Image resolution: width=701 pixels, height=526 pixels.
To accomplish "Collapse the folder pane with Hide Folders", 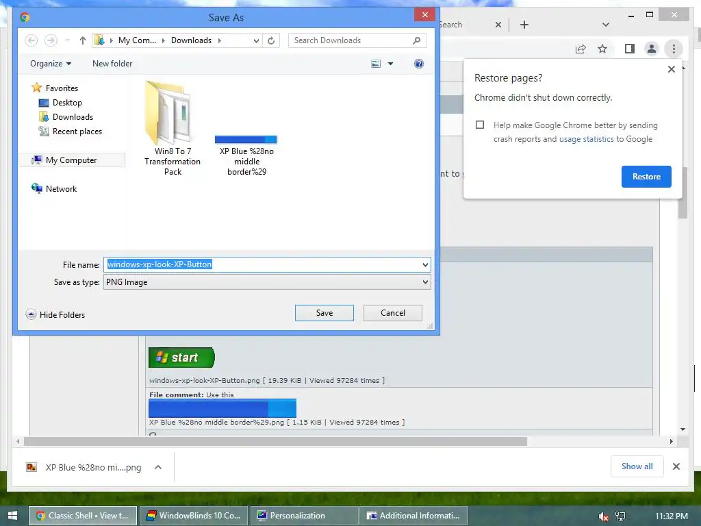I will (x=55, y=315).
